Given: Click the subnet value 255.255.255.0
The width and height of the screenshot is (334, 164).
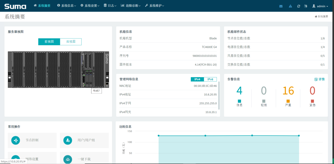Looking at the screenshot, I should tap(208, 103).
